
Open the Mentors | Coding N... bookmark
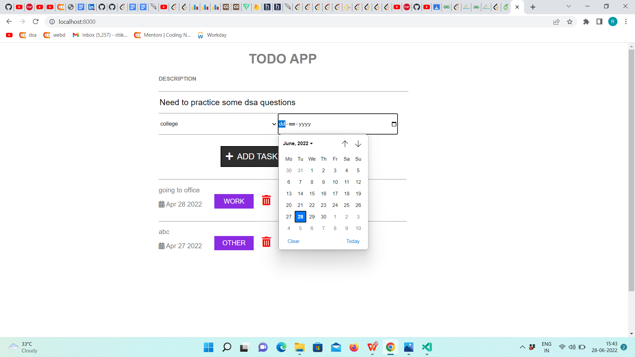click(162, 35)
